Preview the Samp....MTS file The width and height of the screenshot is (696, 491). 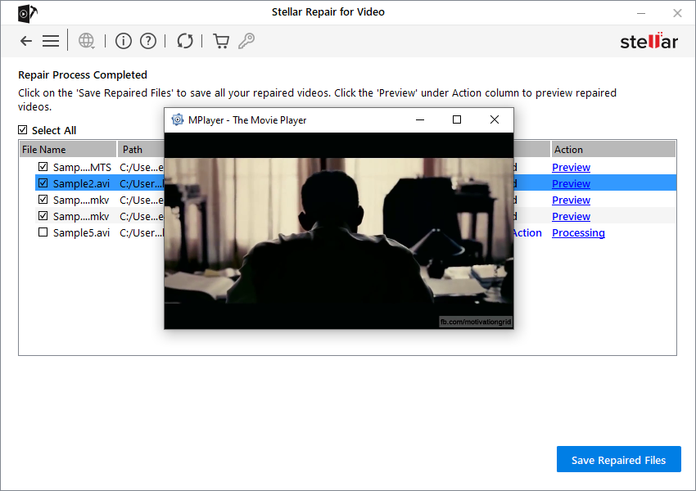click(x=571, y=167)
